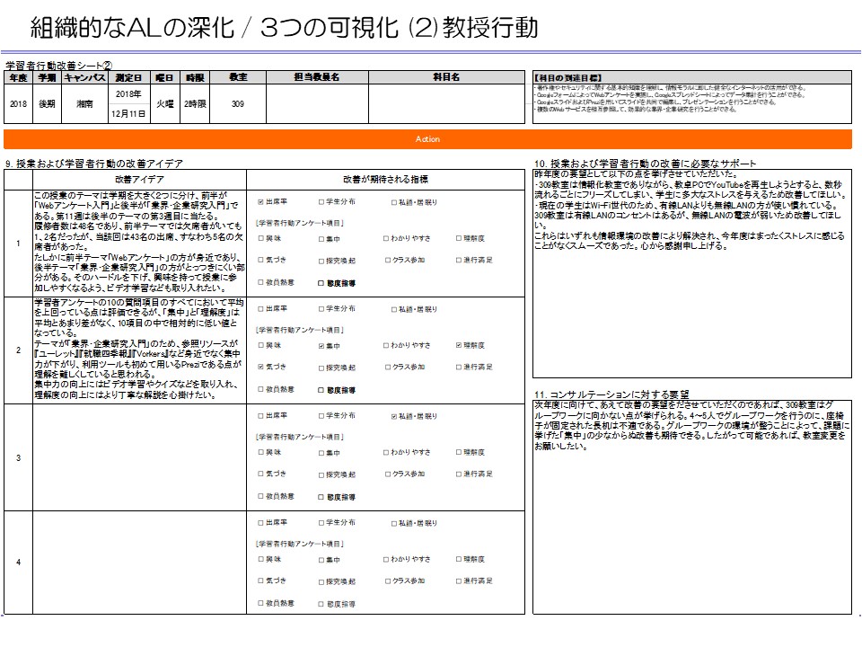Click the 改善が期待される指標 column header

pyautogui.click(x=385, y=180)
